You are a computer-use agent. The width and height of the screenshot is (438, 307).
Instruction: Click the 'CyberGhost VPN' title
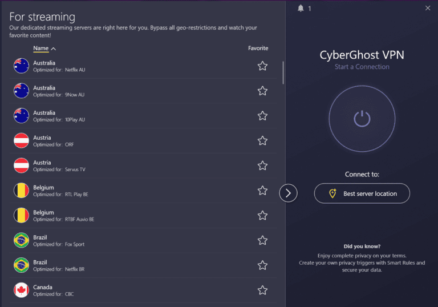pyautogui.click(x=362, y=55)
